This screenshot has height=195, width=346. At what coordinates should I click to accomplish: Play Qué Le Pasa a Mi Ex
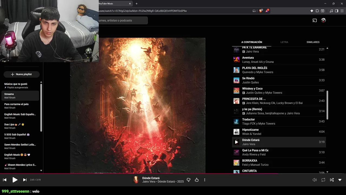point(279,152)
